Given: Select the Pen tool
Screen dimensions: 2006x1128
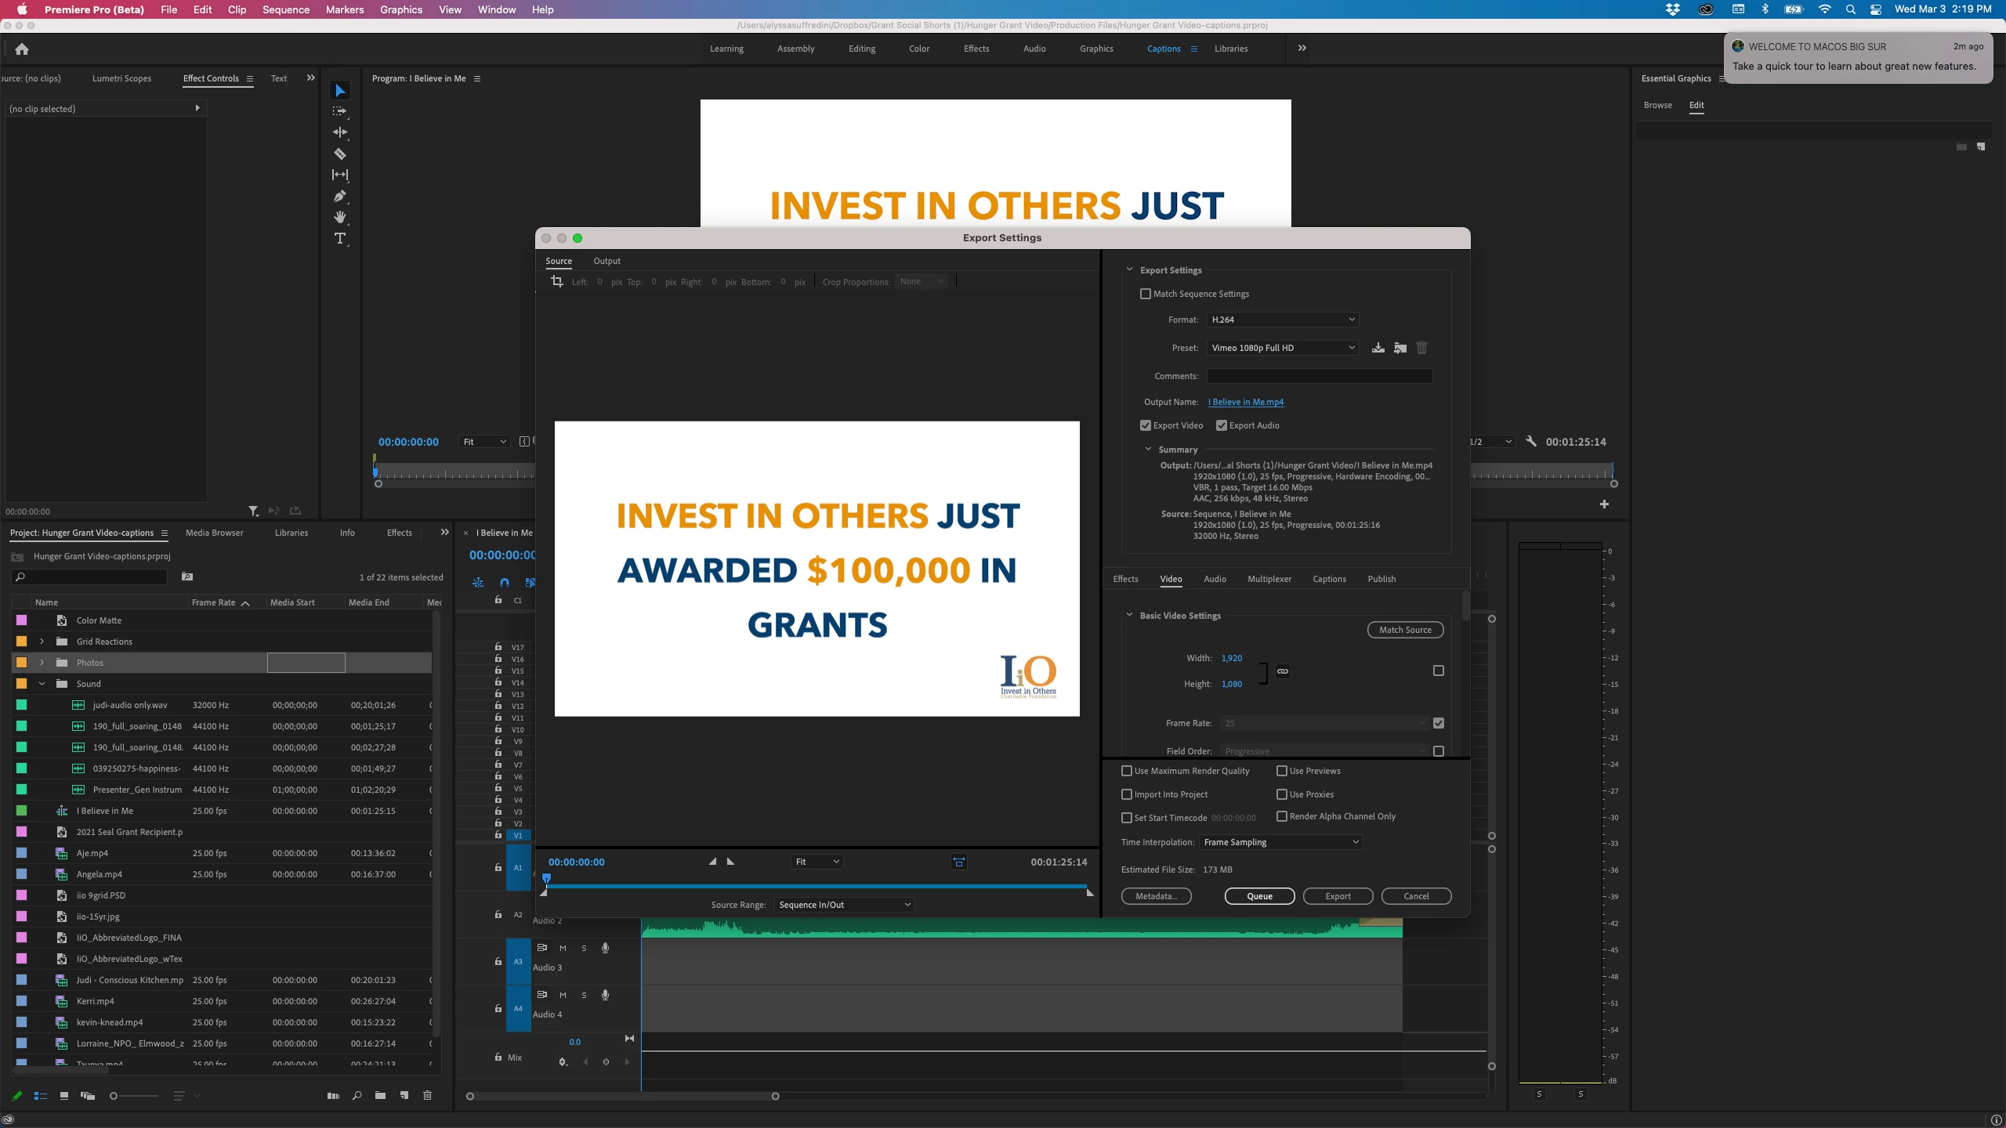Looking at the screenshot, I should pos(340,196).
